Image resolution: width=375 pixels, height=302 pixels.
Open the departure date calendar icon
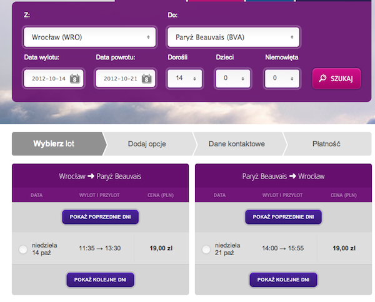point(74,78)
